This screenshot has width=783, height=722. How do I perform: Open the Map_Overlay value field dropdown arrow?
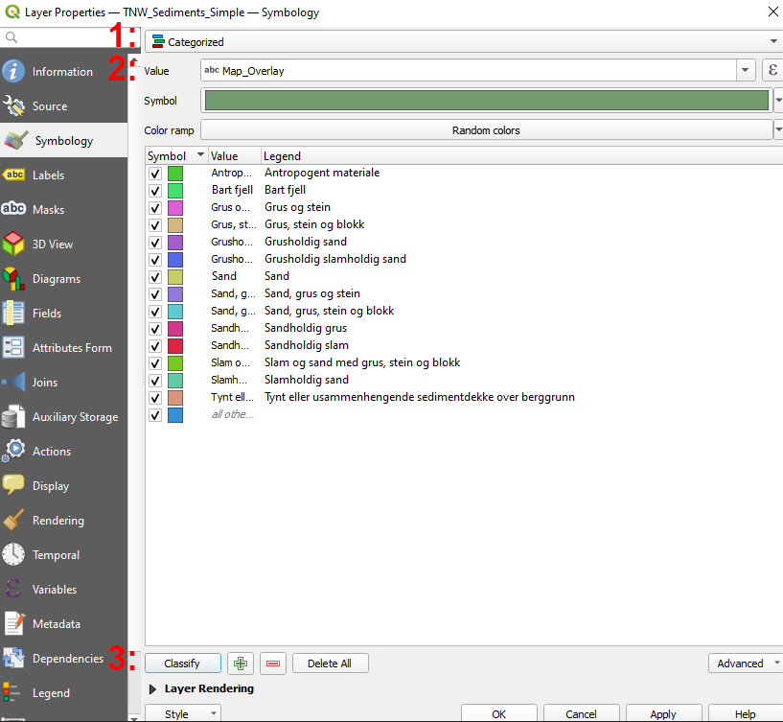745,70
